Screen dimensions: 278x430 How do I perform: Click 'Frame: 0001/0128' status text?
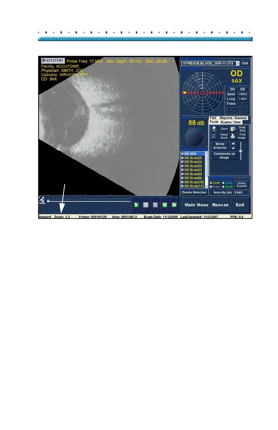(x=92, y=217)
